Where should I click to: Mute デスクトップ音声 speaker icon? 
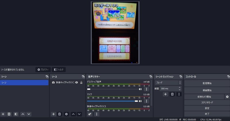tap(140, 89)
